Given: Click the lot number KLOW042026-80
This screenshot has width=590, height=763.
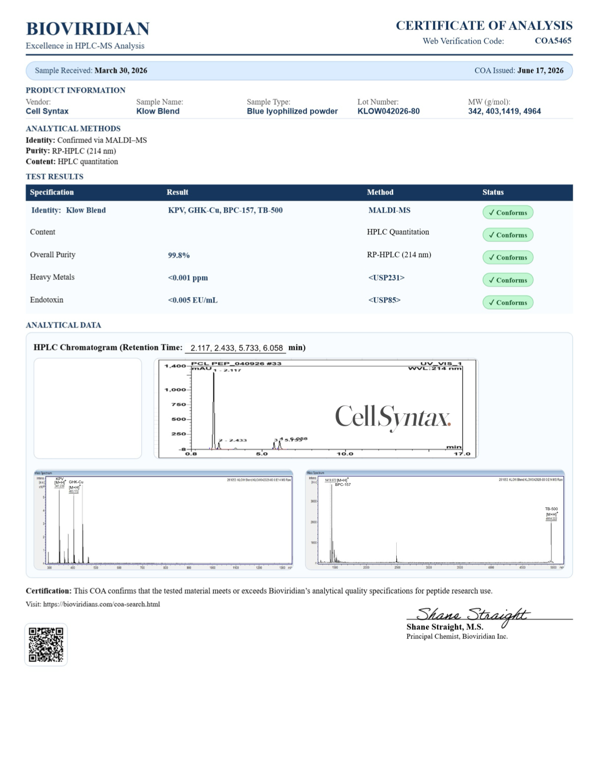Looking at the screenshot, I should pyautogui.click(x=389, y=111).
